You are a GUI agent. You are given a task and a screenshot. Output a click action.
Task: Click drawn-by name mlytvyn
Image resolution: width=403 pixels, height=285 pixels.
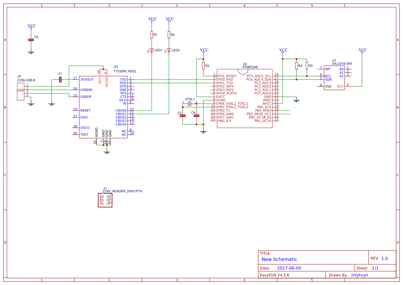coord(360,275)
